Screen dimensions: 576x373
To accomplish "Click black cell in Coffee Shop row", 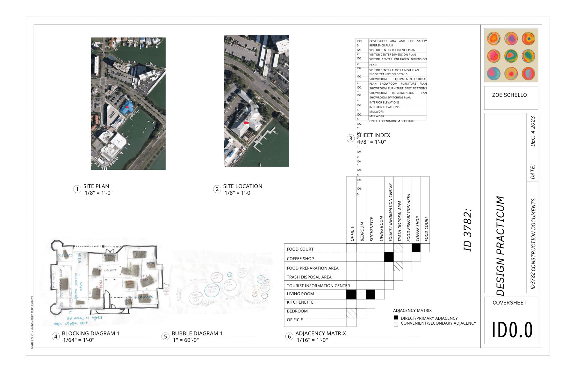I will (x=389, y=257).
